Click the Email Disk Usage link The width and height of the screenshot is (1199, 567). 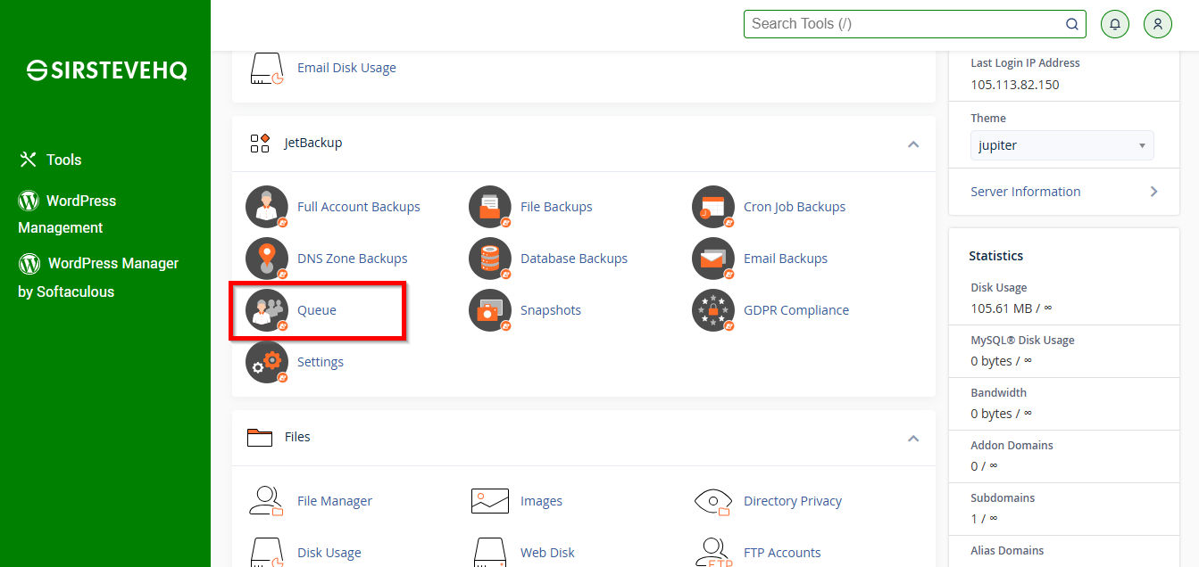(346, 68)
